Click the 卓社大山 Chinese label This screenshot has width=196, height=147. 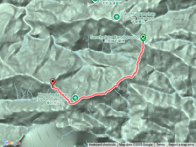click(53, 103)
